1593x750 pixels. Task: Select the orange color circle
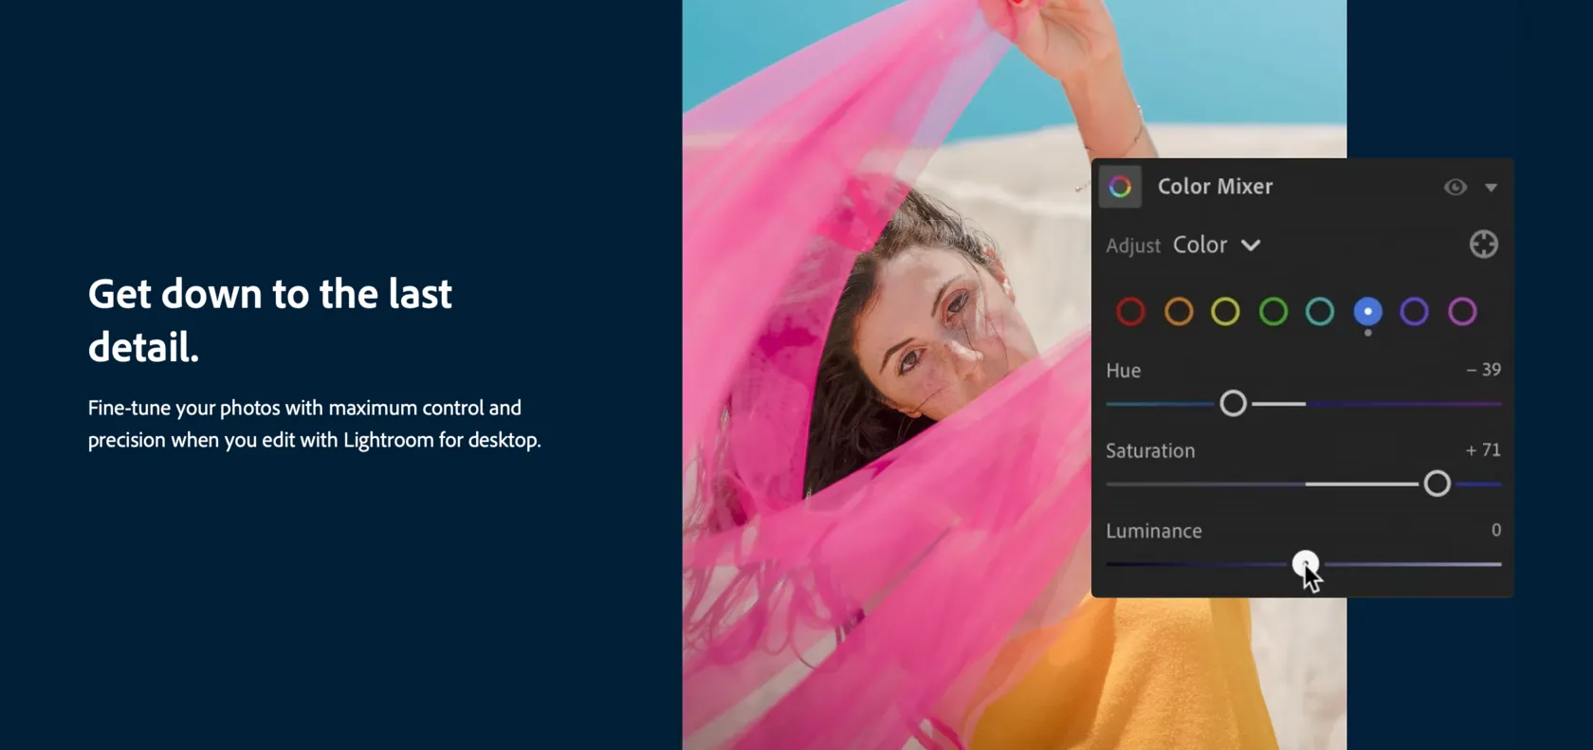coord(1179,311)
